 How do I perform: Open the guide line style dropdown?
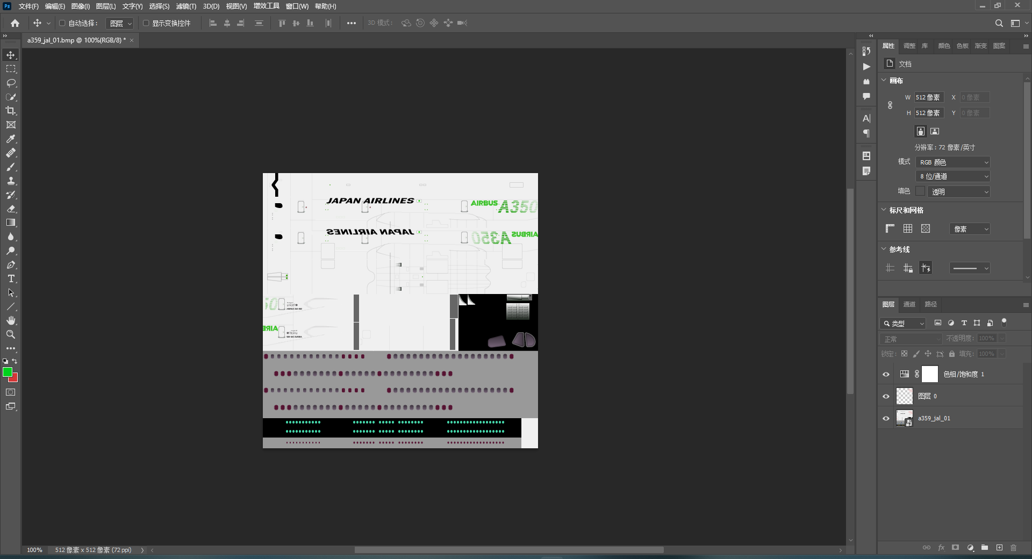coord(970,268)
